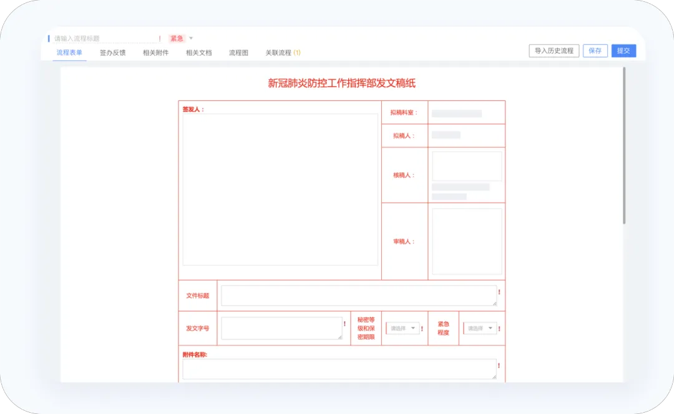674x414 pixels.
Task: Open the 紧急 urgency dropdown arrow
Action: click(191, 39)
